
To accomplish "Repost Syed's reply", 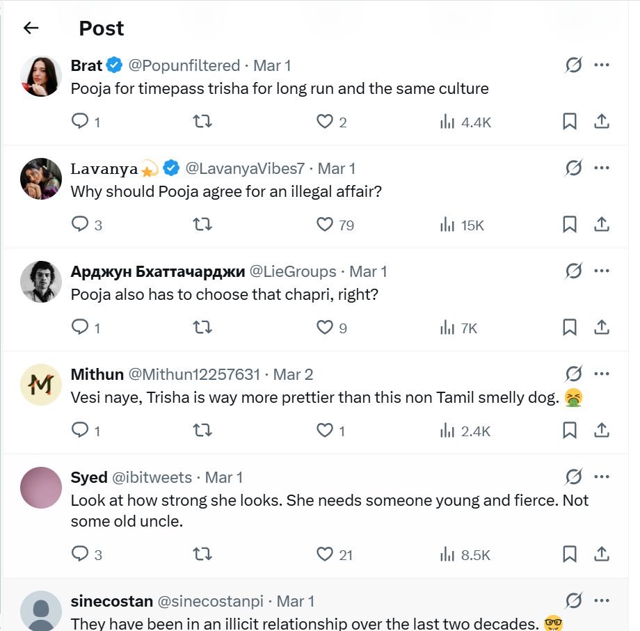I will (x=202, y=554).
